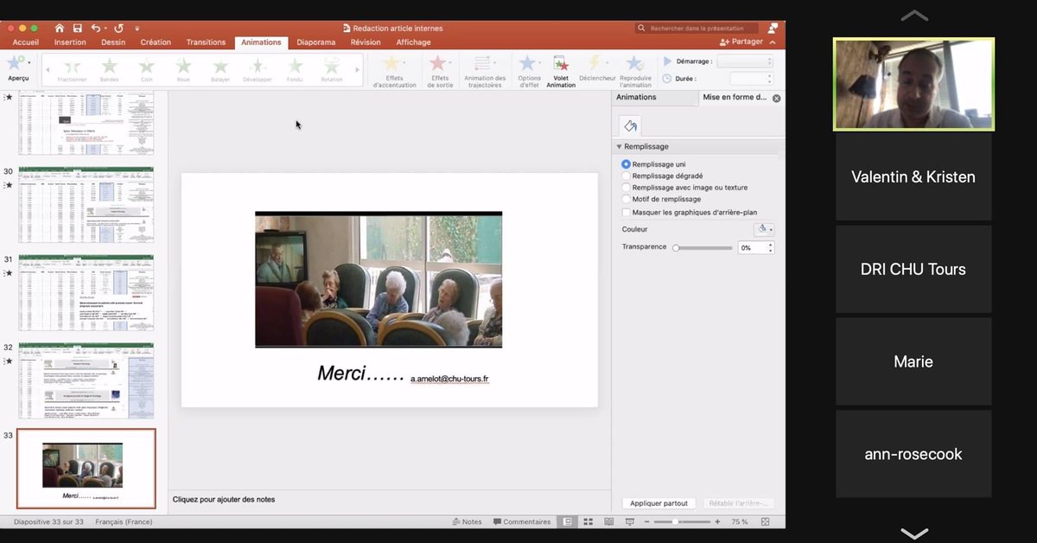Viewport: 1037px width, 543px height.
Task: Open the Dessin ribbon tab
Action: click(113, 42)
